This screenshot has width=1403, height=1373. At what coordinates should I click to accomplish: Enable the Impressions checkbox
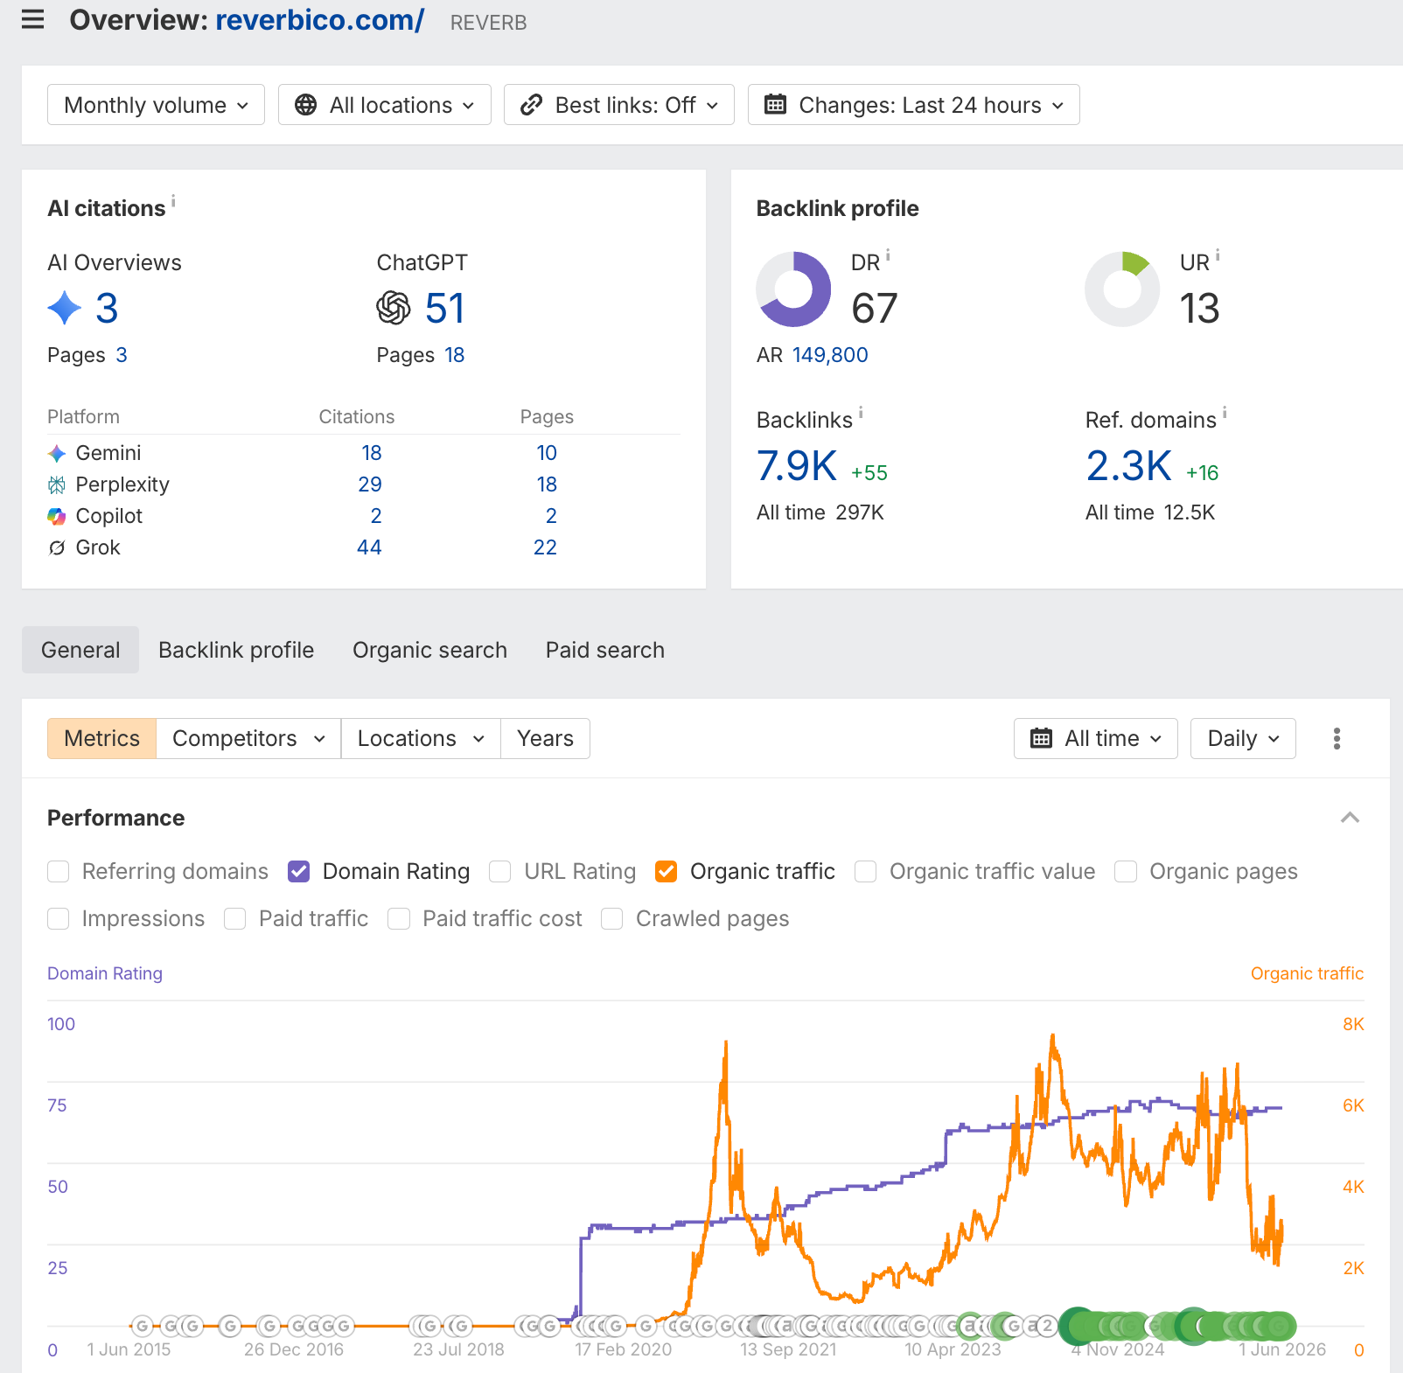coord(59,919)
